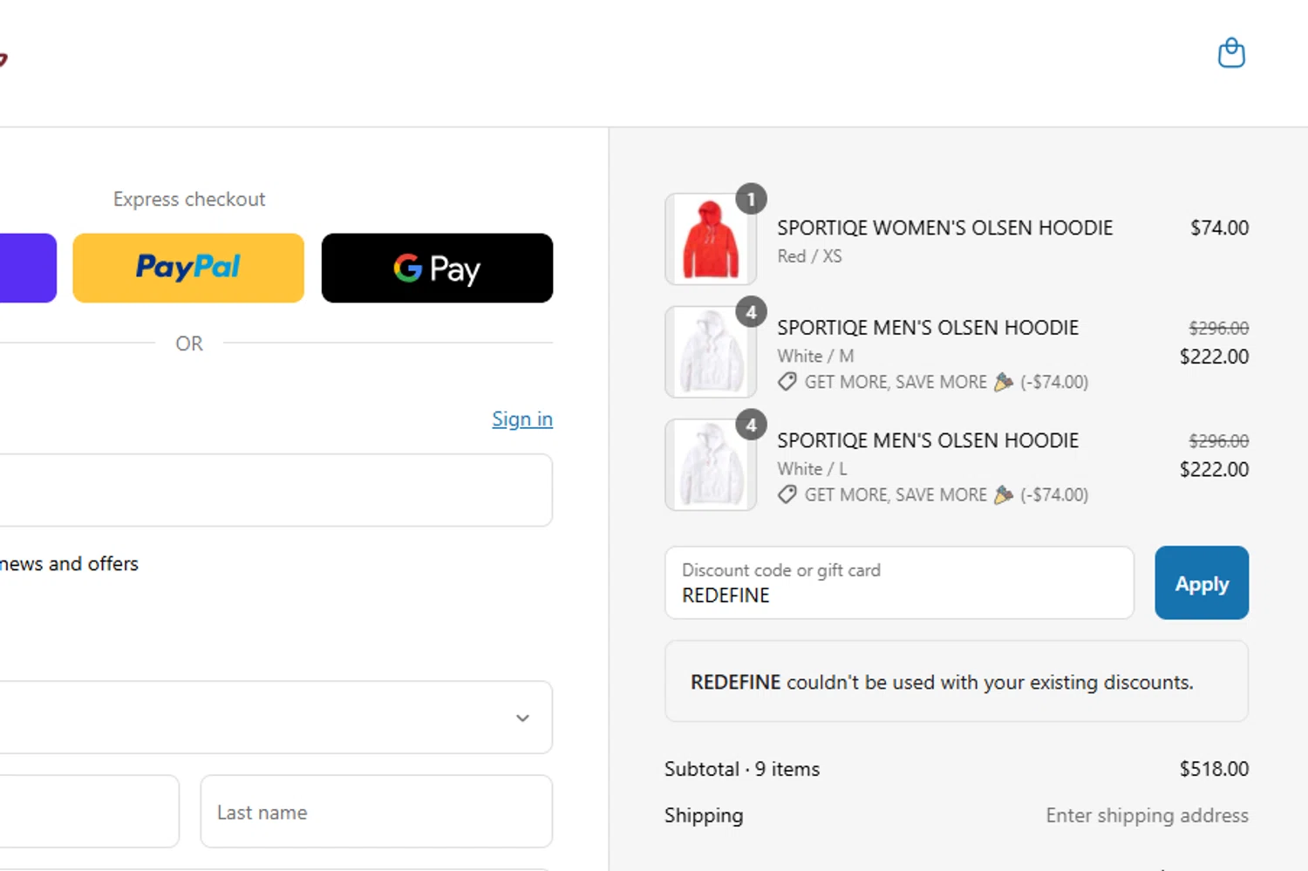Click the Shipping label in summary
Image resolution: width=1308 pixels, height=871 pixels.
704,815
